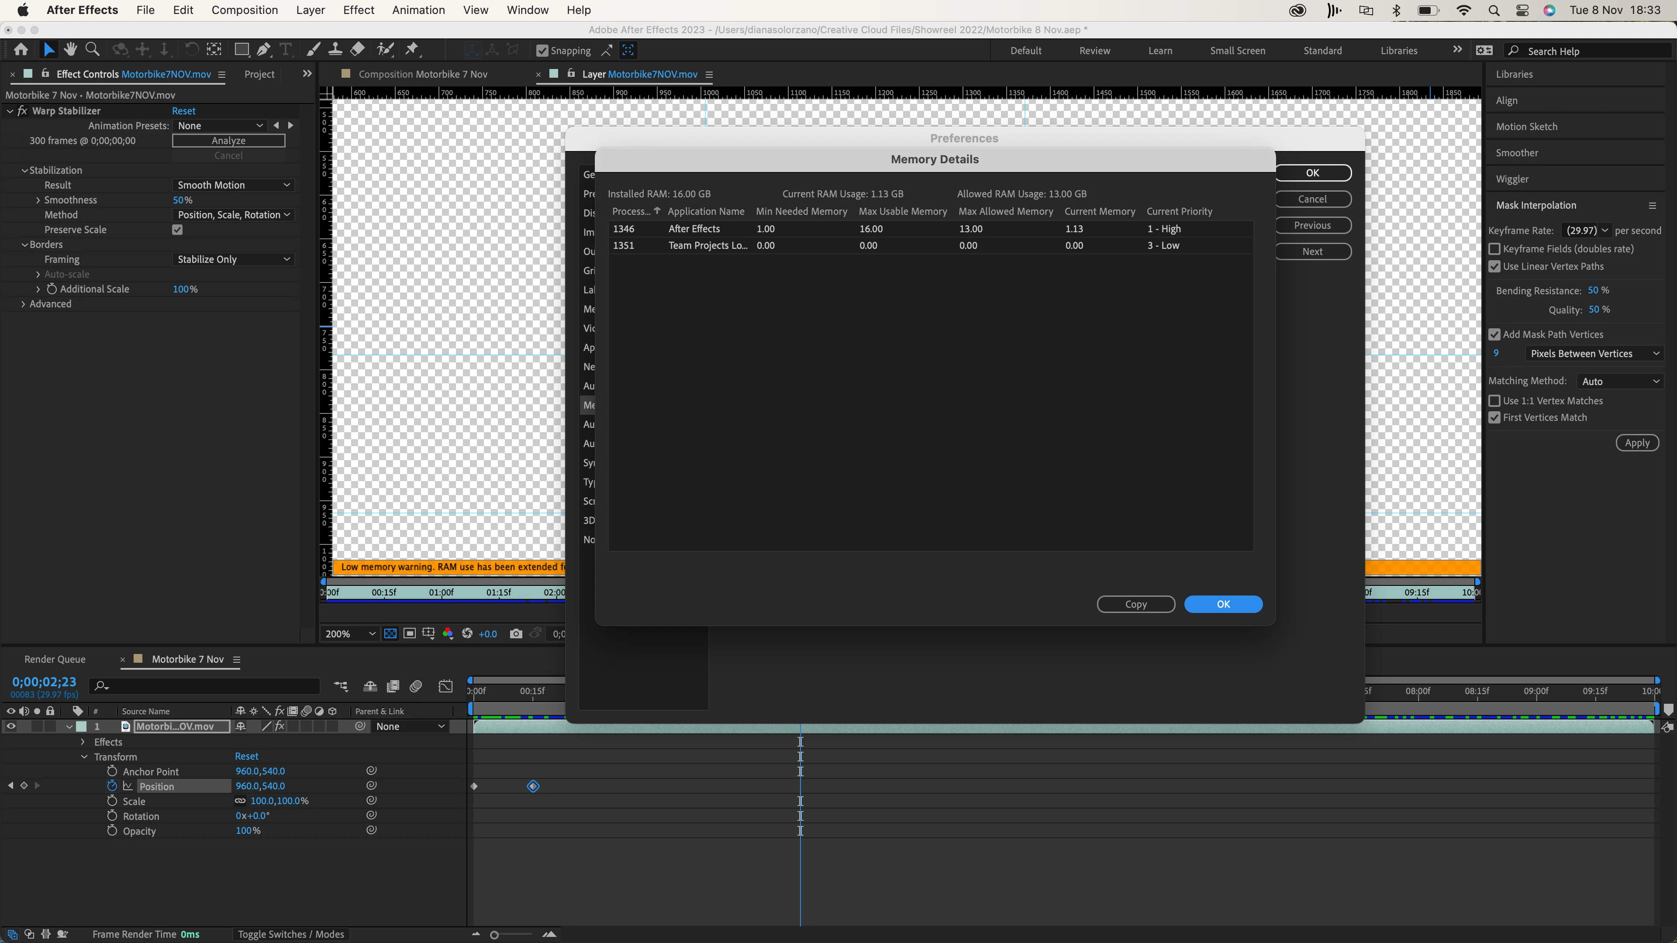This screenshot has height=943, width=1677.
Task: Click the timeline zoom slider handle
Action: coord(494,935)
